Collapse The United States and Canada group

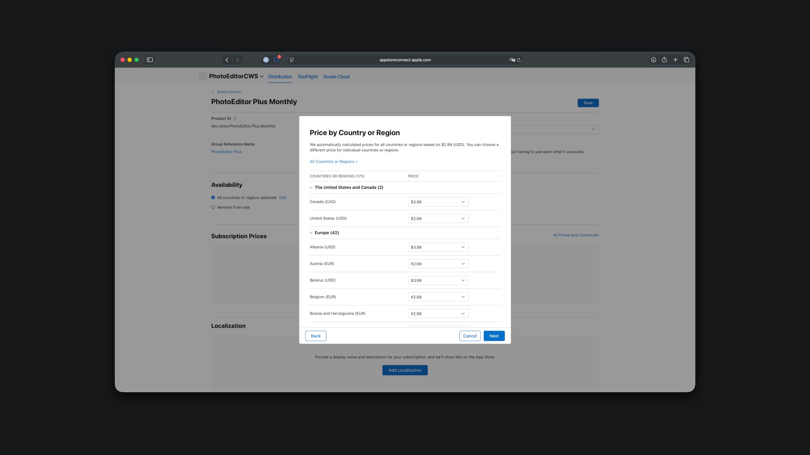coord(311,187)
